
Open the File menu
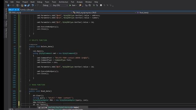pos(6,2)
